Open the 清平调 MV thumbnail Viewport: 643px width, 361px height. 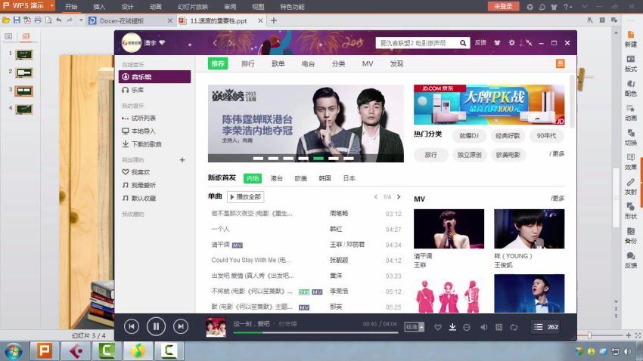point(449,229)
